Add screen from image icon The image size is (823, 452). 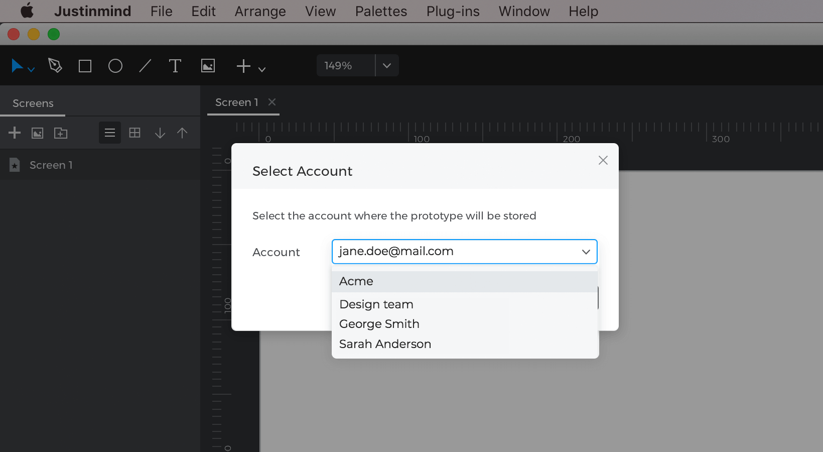click(x=38, y=133)
